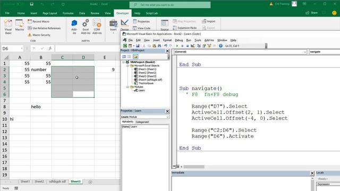
Task: Click the Tell me what you want search box
Action: point(170,5)
